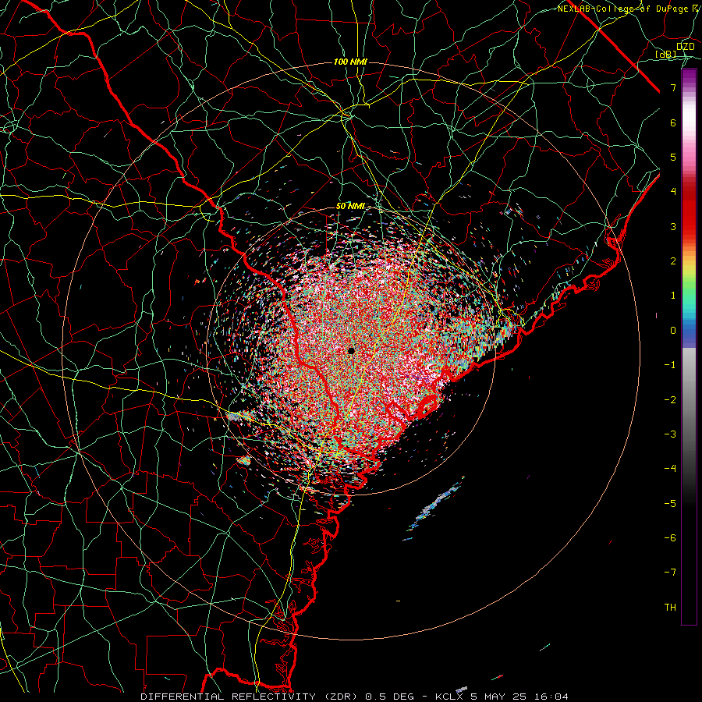The width and height of the screenshot is (702, 702).
Task: Click the "2" value on the color scale
Action: [x=673, y=261]
